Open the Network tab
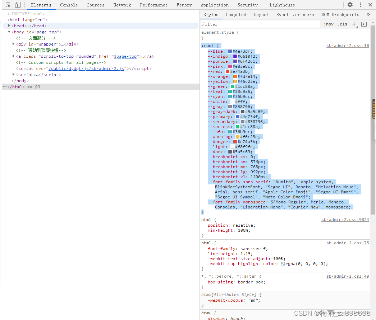The image size is (376, 320). pyautogui.click(x=122, y=5)
